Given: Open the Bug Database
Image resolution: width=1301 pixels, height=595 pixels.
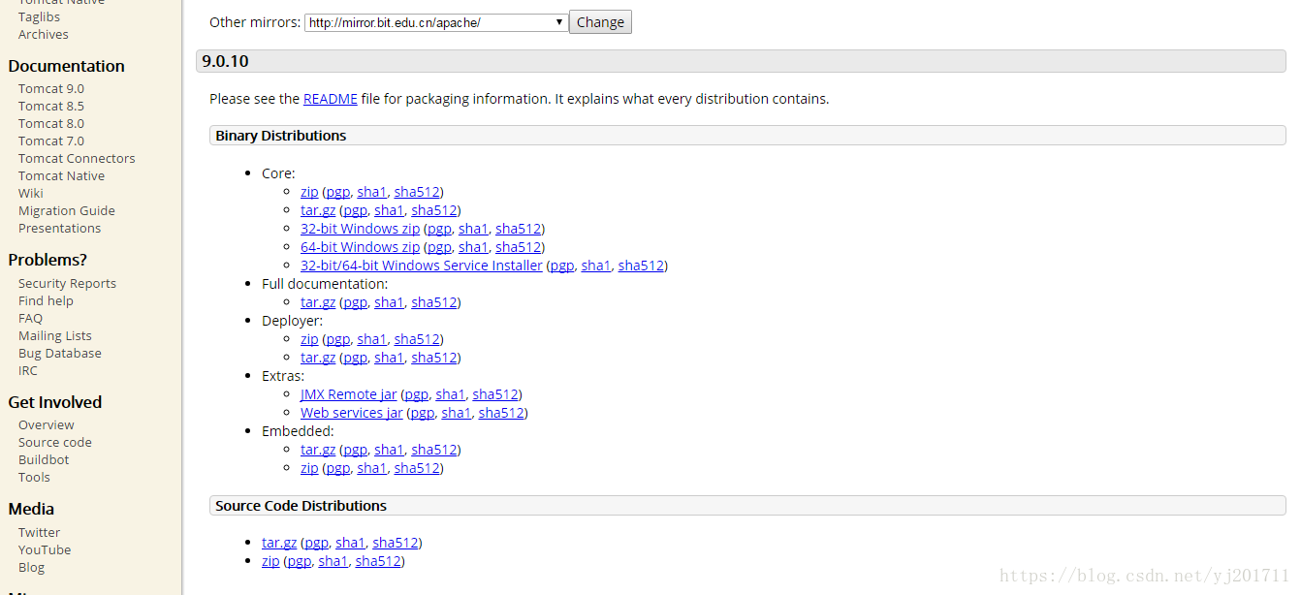Looking at the screenshot, I should [x=60, y=353].
